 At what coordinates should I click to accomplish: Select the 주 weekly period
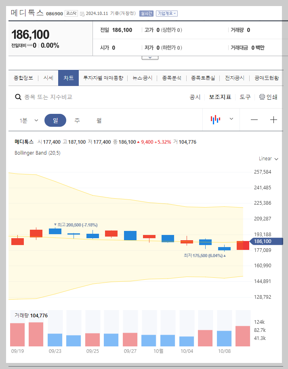pos(77,120)
